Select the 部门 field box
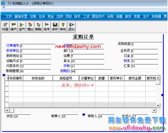168x133 pixels. (87, 51)
